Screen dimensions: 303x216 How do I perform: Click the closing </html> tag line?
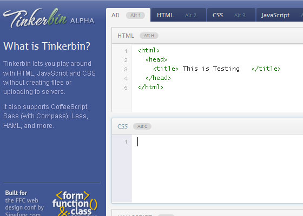coord(150,87)
